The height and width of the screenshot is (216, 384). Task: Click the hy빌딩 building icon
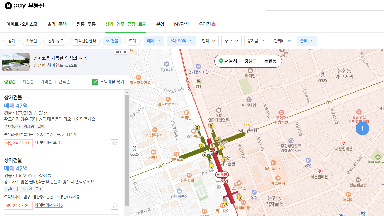[x=167, y=64]
